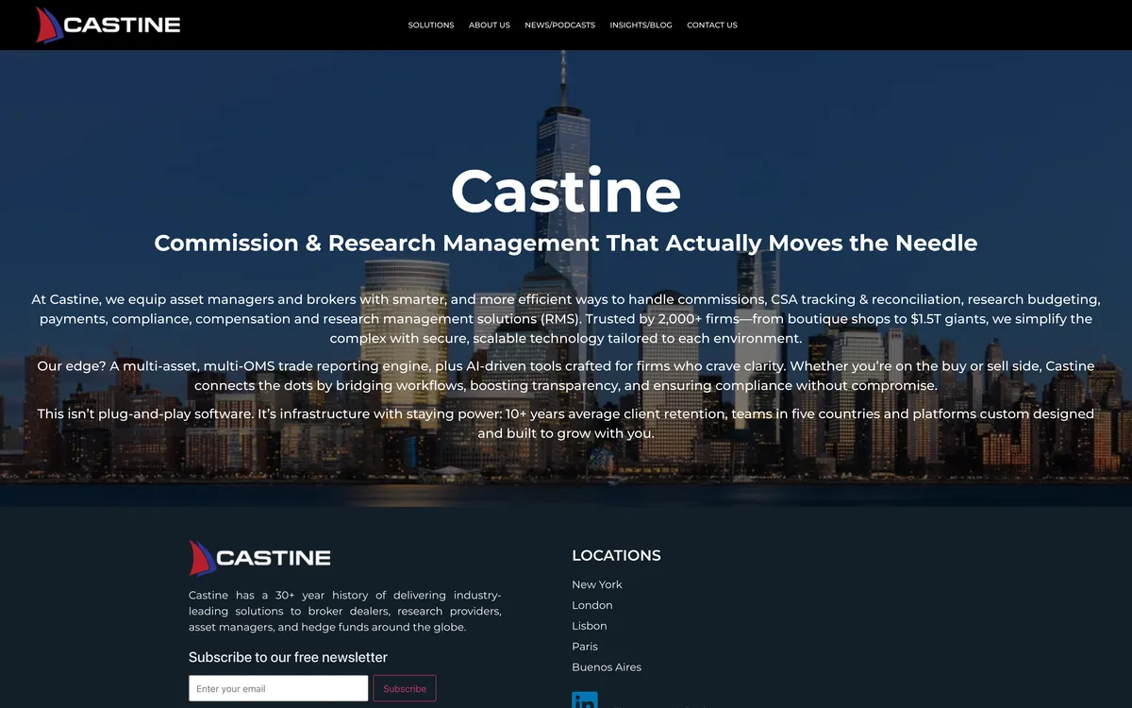
Task: Click the paragraph starting 'Our edge?'
Action: [x=566, y=376]
